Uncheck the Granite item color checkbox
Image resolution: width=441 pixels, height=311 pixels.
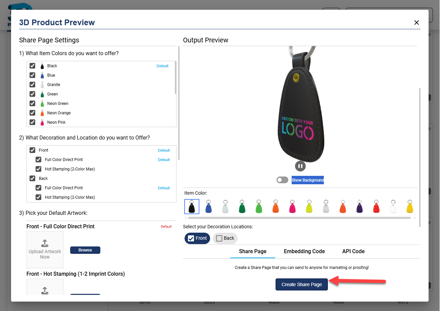tap(33, 85)
